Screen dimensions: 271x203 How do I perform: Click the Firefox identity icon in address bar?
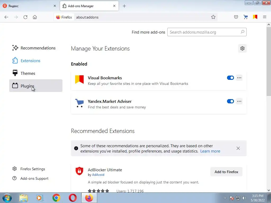pos(64,17)
